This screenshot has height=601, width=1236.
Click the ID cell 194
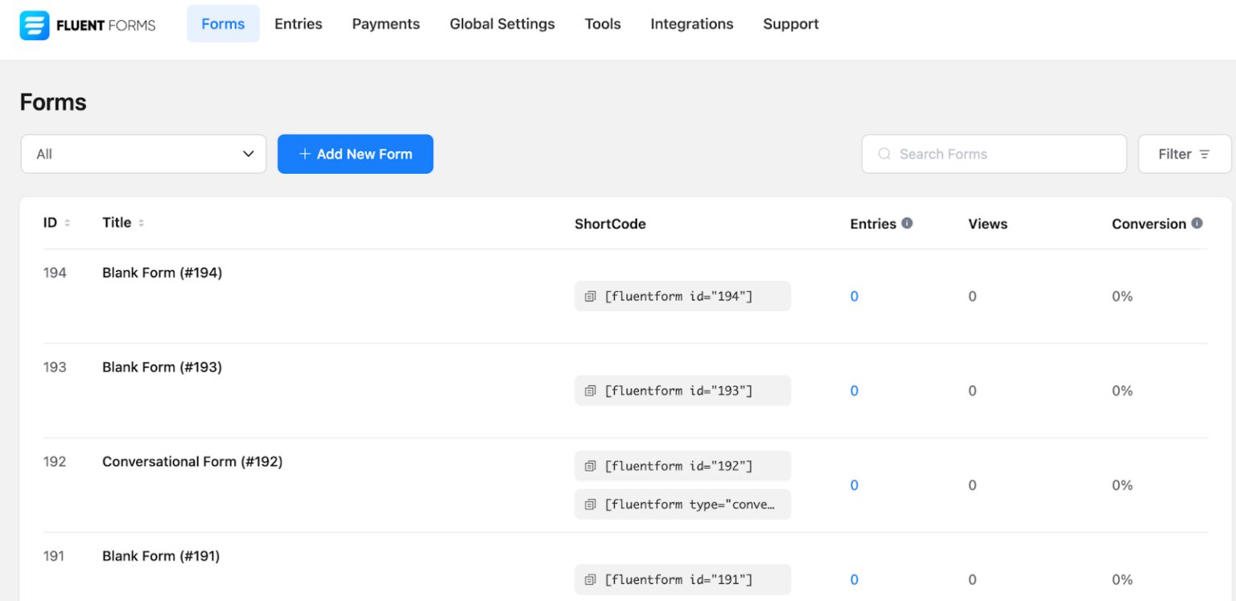55,273
